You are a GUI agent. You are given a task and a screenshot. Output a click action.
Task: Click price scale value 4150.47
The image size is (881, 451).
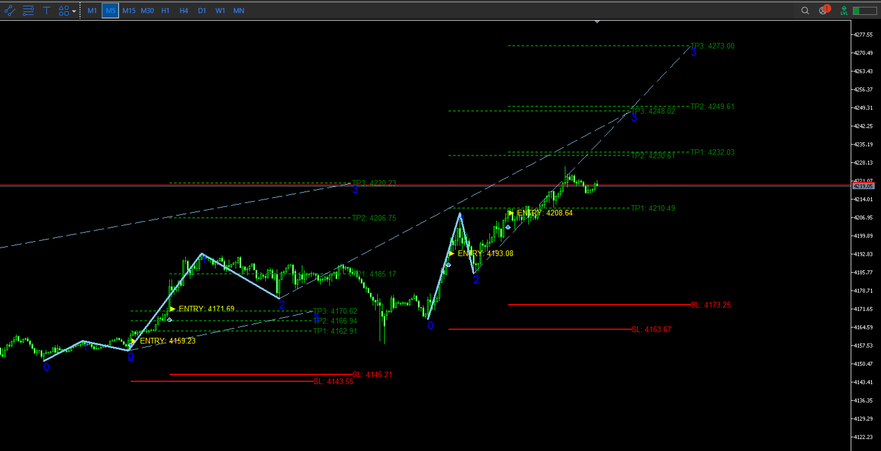click(863, 364)
